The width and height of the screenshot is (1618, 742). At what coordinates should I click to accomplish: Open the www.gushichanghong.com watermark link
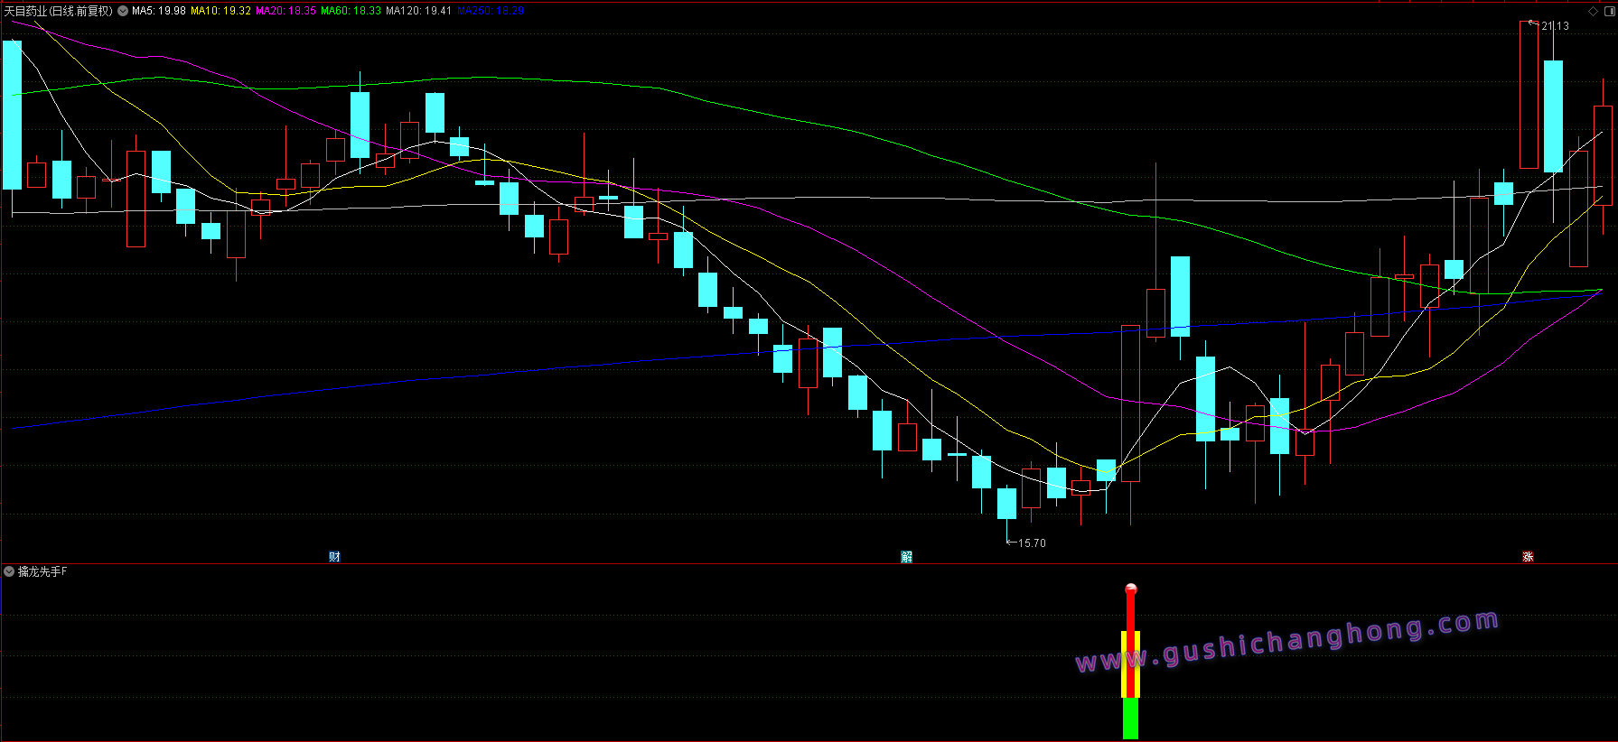(x=1287, y=642)
